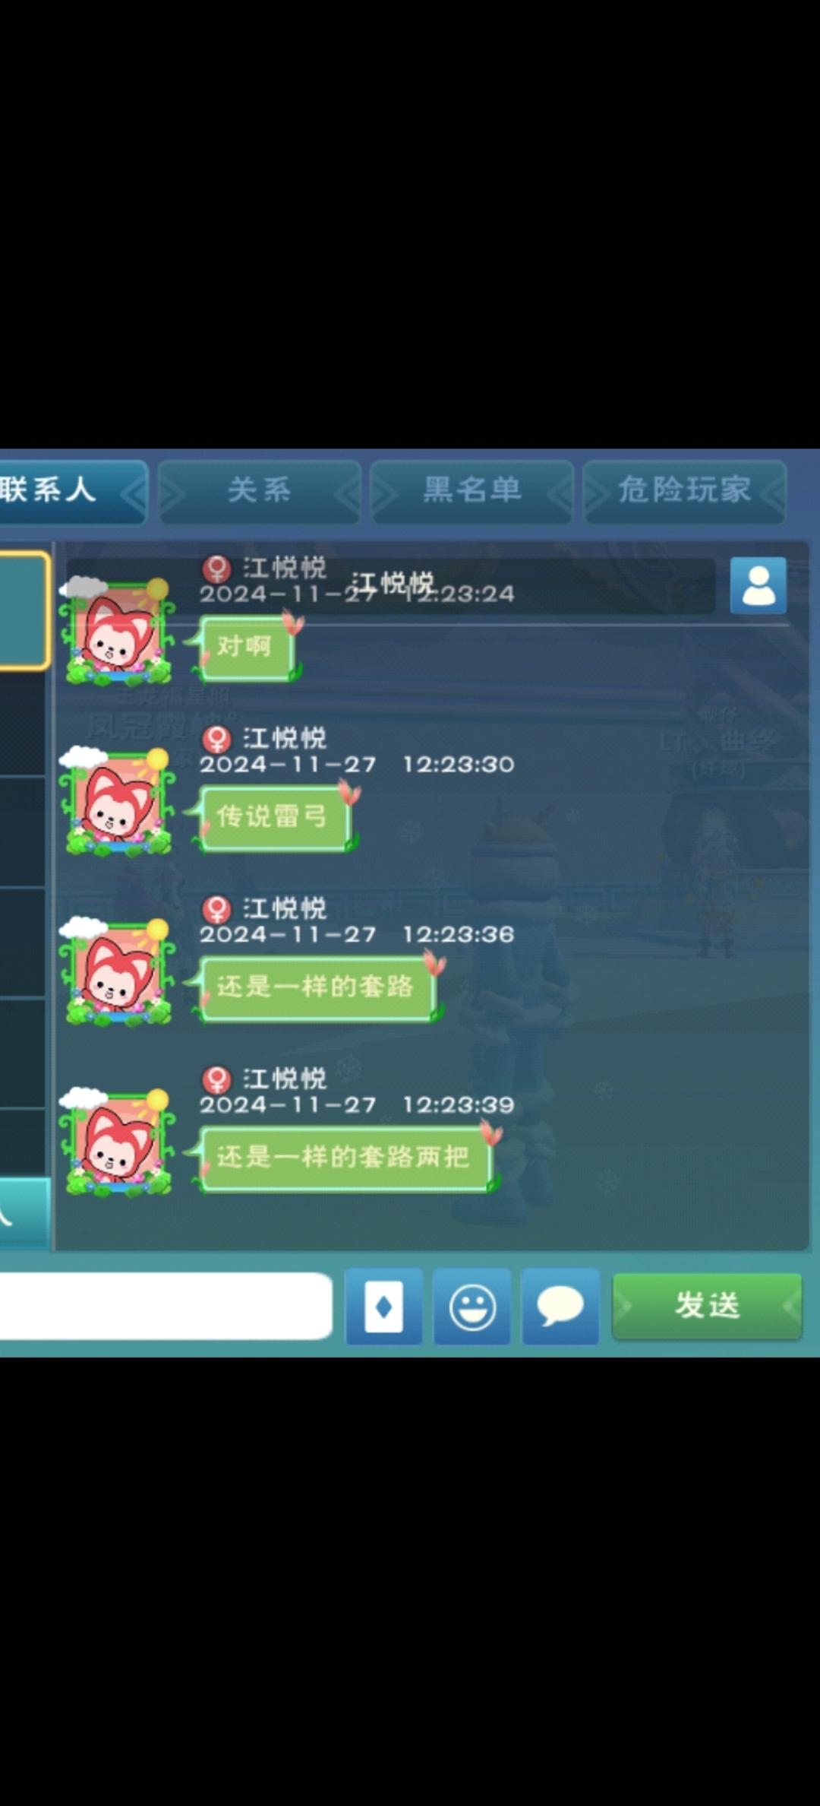Screen dimensions: 820x1806
Task: Tap the female gender icon on first message
Action: click(x=216, y=568)
